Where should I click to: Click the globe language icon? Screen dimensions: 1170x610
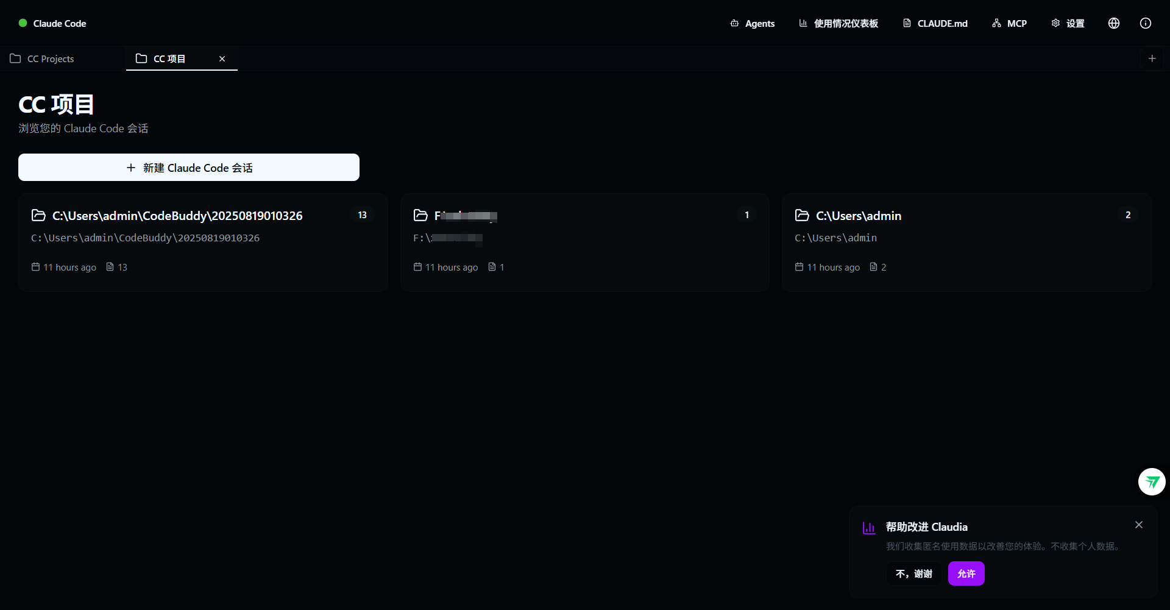click(x=1114, y=23)
